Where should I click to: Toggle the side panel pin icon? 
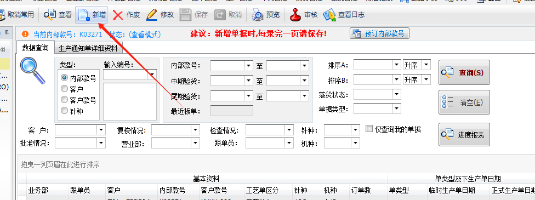pos(7,33)
